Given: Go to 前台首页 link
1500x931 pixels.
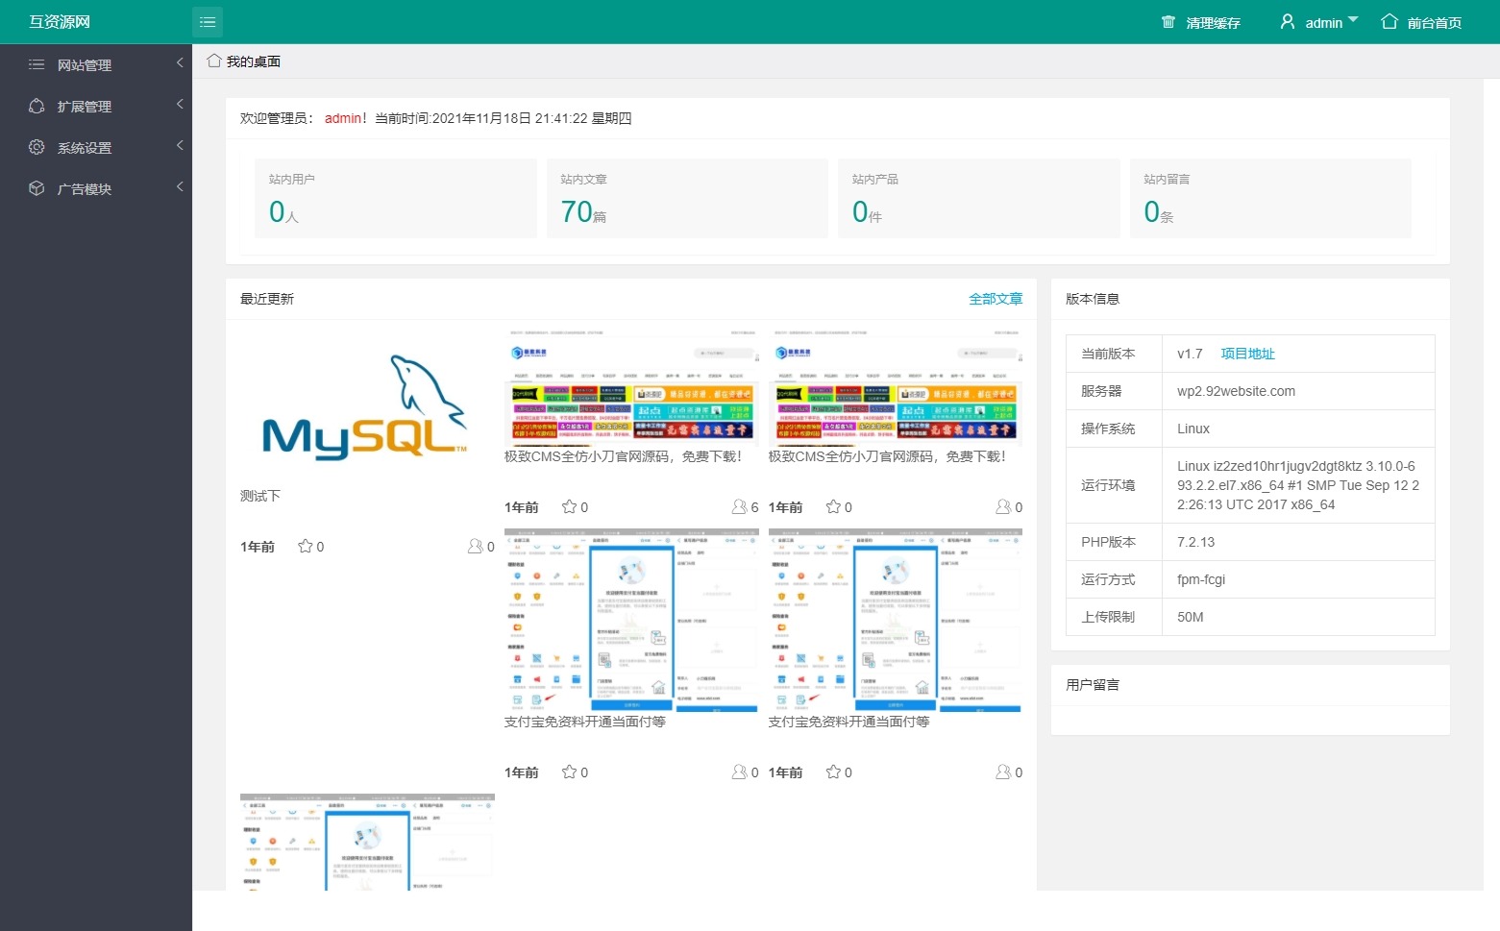Looking at the screenshot, I should [x=1435, y=23].
